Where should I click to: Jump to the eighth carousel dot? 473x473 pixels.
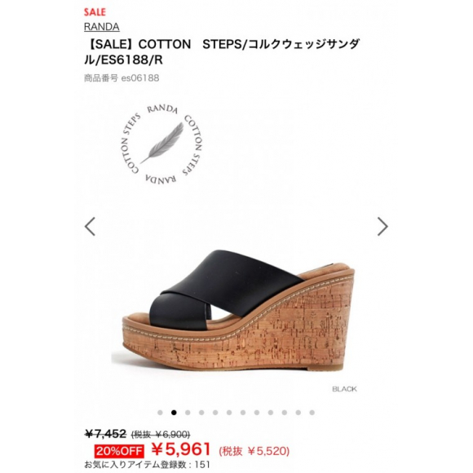(257, 413)
